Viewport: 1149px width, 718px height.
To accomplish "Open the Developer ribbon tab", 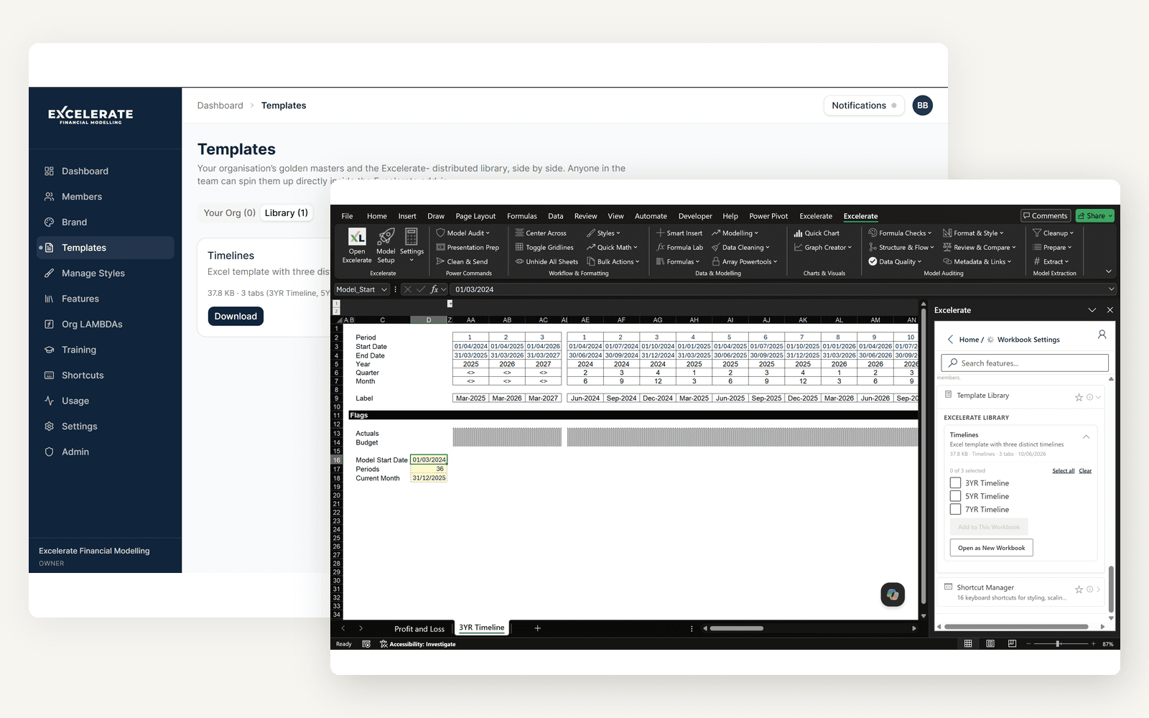I will click(695, 216).
